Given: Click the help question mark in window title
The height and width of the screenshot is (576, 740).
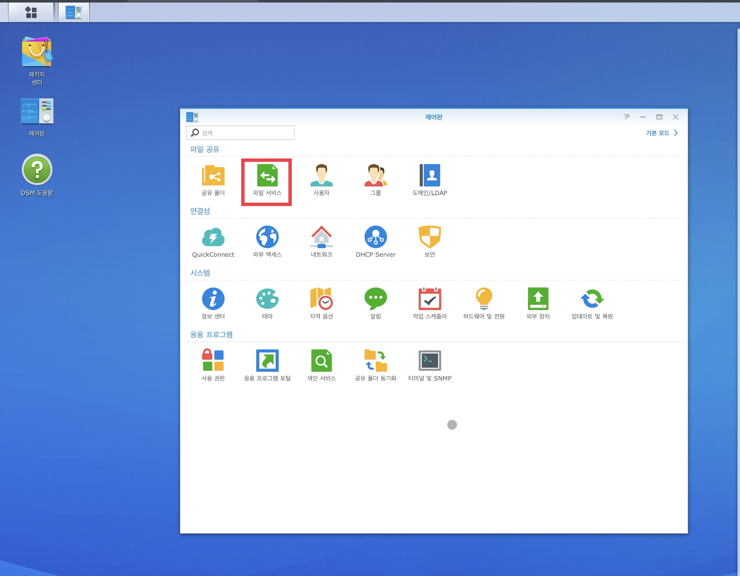Looking at the screenshot, I should 627,117.
